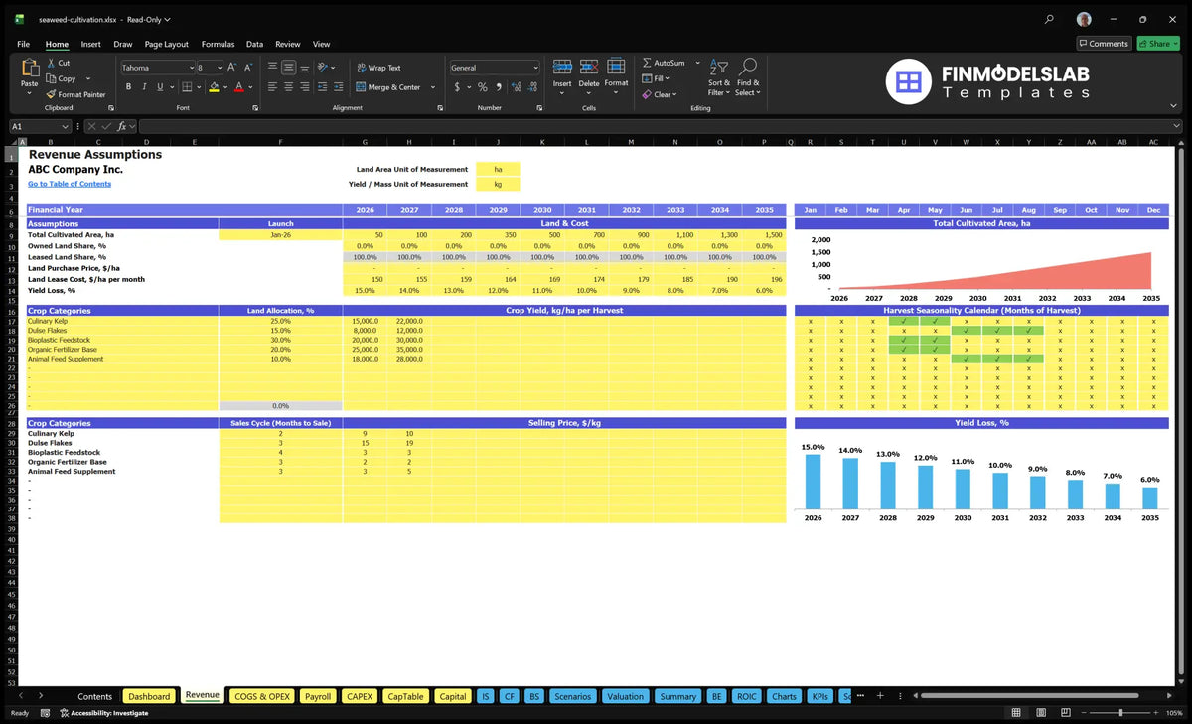The width and height of the screenshot is (1192, 724).
Task: Toggle Wrap Text
Action: [x=378, y=68]
